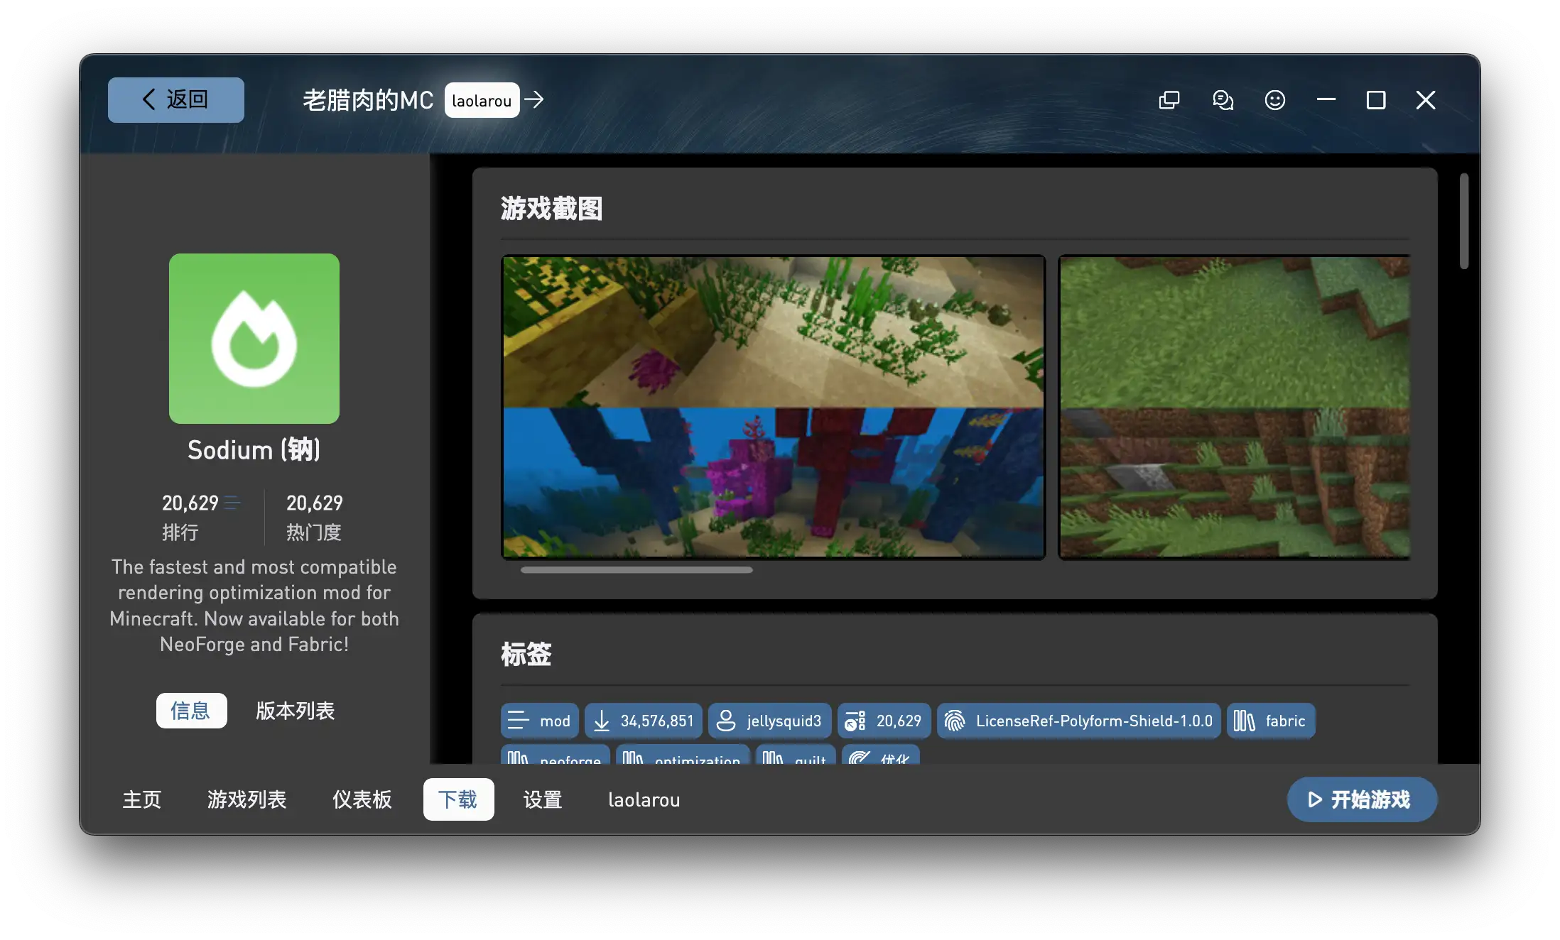This screenshot has height=940, width=1560.
Task: Click the Sodium green flame logo
Action: click(254, 339)
